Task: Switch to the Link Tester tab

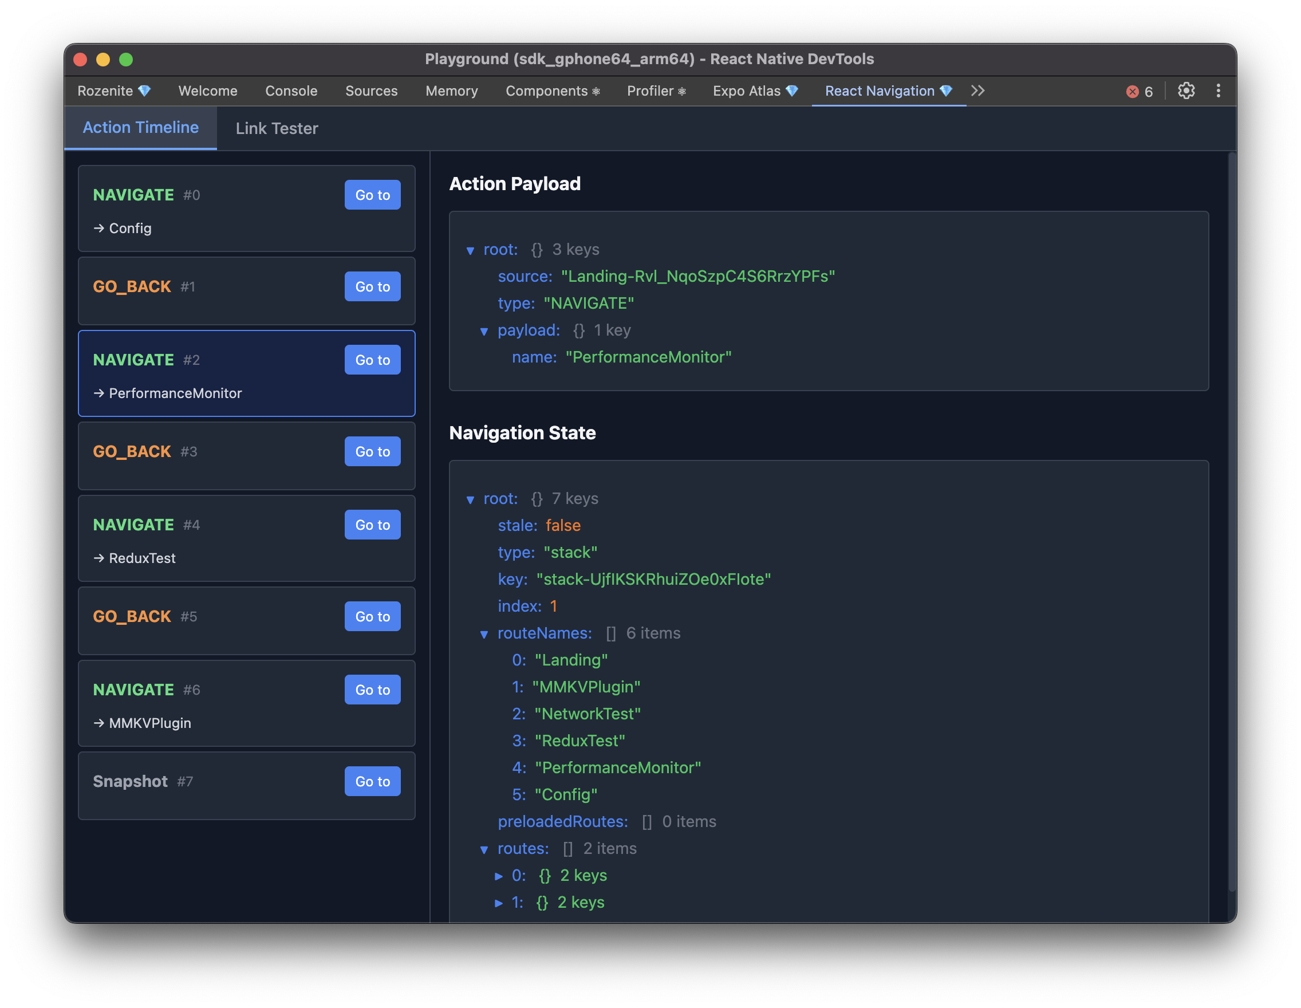Action: pyautogui.click(x=276, y=128)
